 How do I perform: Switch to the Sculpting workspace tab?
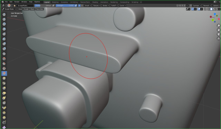(64, 2)
